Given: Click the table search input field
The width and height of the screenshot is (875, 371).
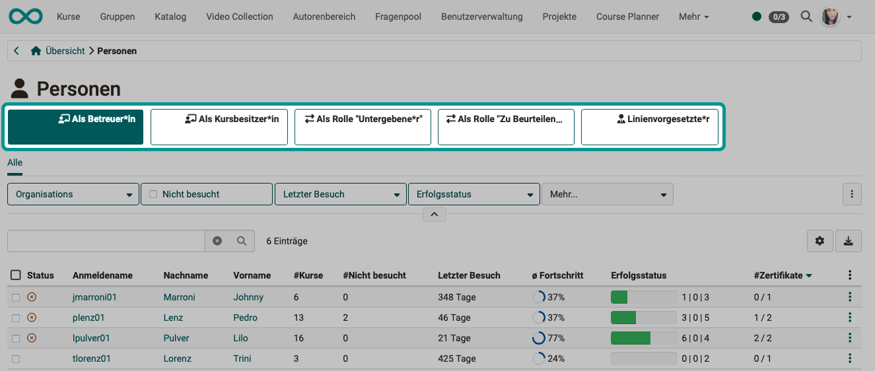Looking at the screenshot, I should [x=106, y=242].
